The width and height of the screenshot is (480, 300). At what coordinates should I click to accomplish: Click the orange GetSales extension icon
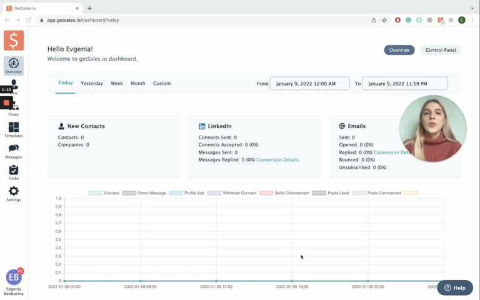(x=441, y=20)
